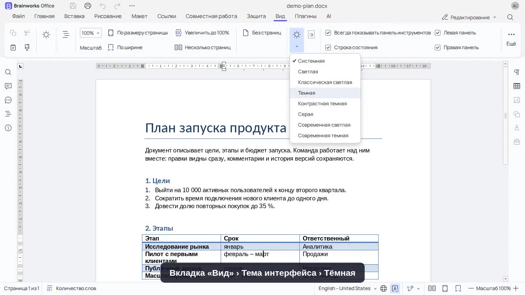The width and height of the screenshot is (525, 295).
Task: Click the Copy icon in ribbon
Action: 13,33
